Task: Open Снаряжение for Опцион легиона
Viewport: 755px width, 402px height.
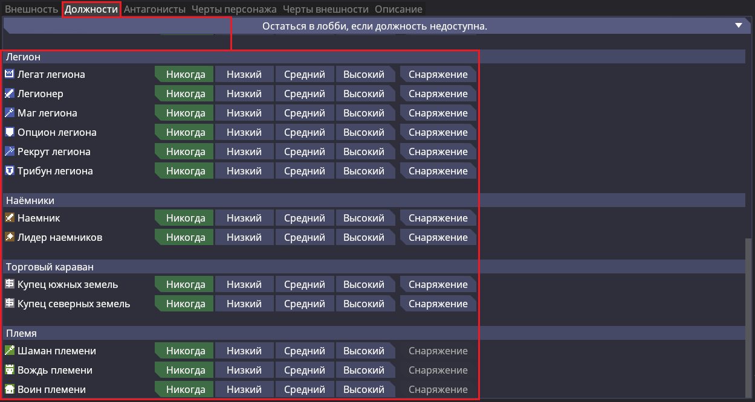Action: pyautogui.click(x=438, y=132)
